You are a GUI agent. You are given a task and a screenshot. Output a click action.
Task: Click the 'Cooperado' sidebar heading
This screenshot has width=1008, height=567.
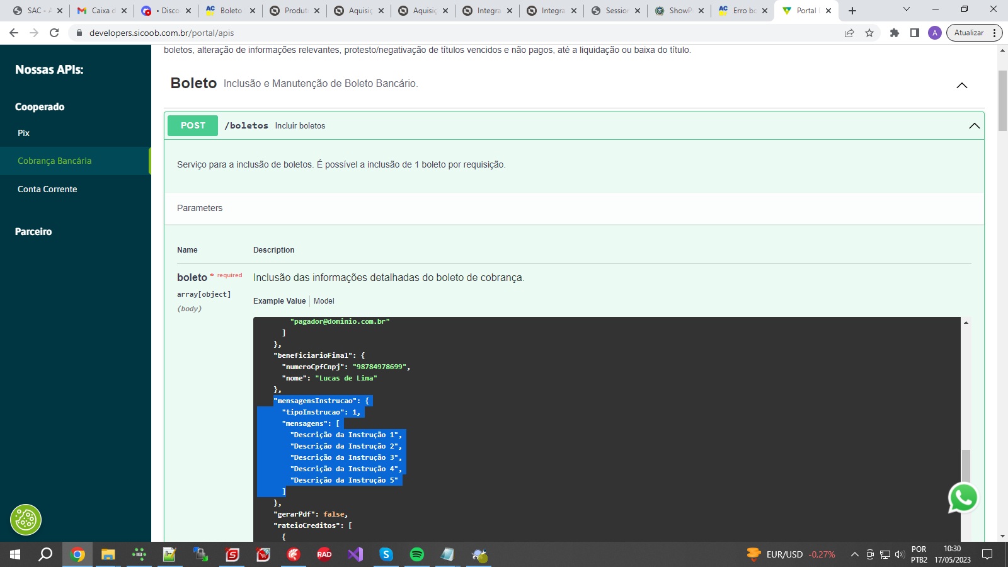(x=40, y=107)
